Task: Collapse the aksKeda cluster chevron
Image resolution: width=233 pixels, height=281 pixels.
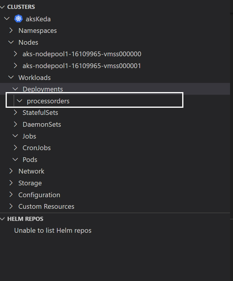Action: 7,18
